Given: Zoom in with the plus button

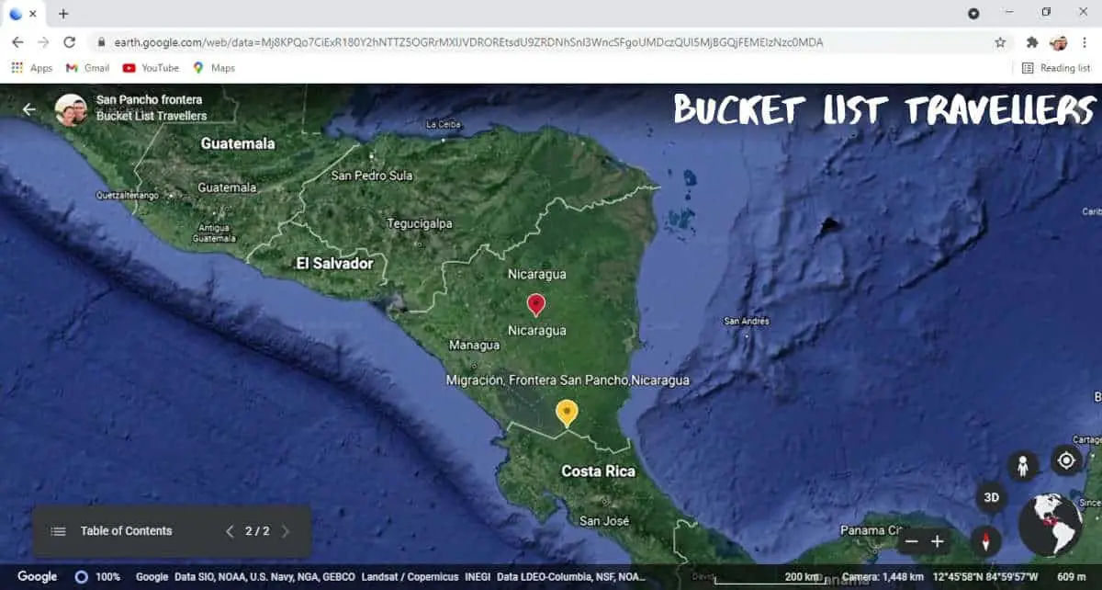Looking at the screenshot, I should click(x=938, y=542).
